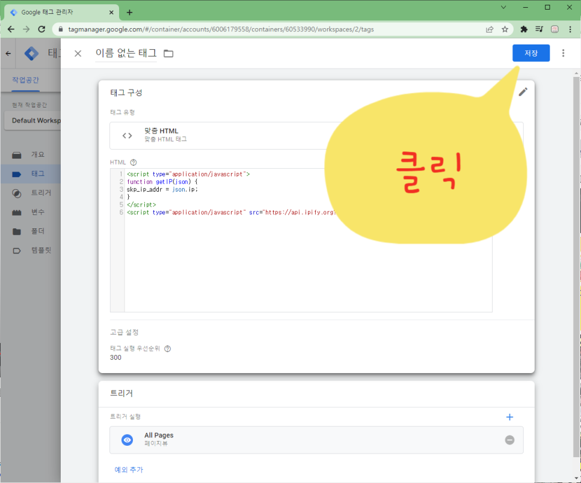Open a new browser tab

coord(129,13)
